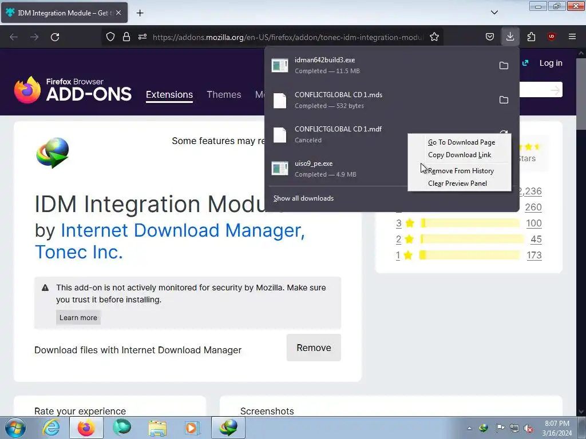586x439 pixels.
Task: Show hidden system tray icons
Action: (x=469, y=428)
